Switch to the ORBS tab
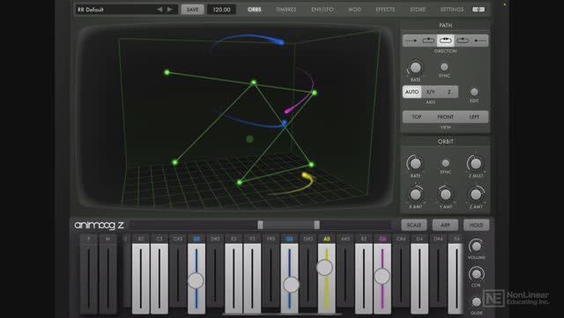This screenshot has width=564, height=318. [x=255, y=10]
